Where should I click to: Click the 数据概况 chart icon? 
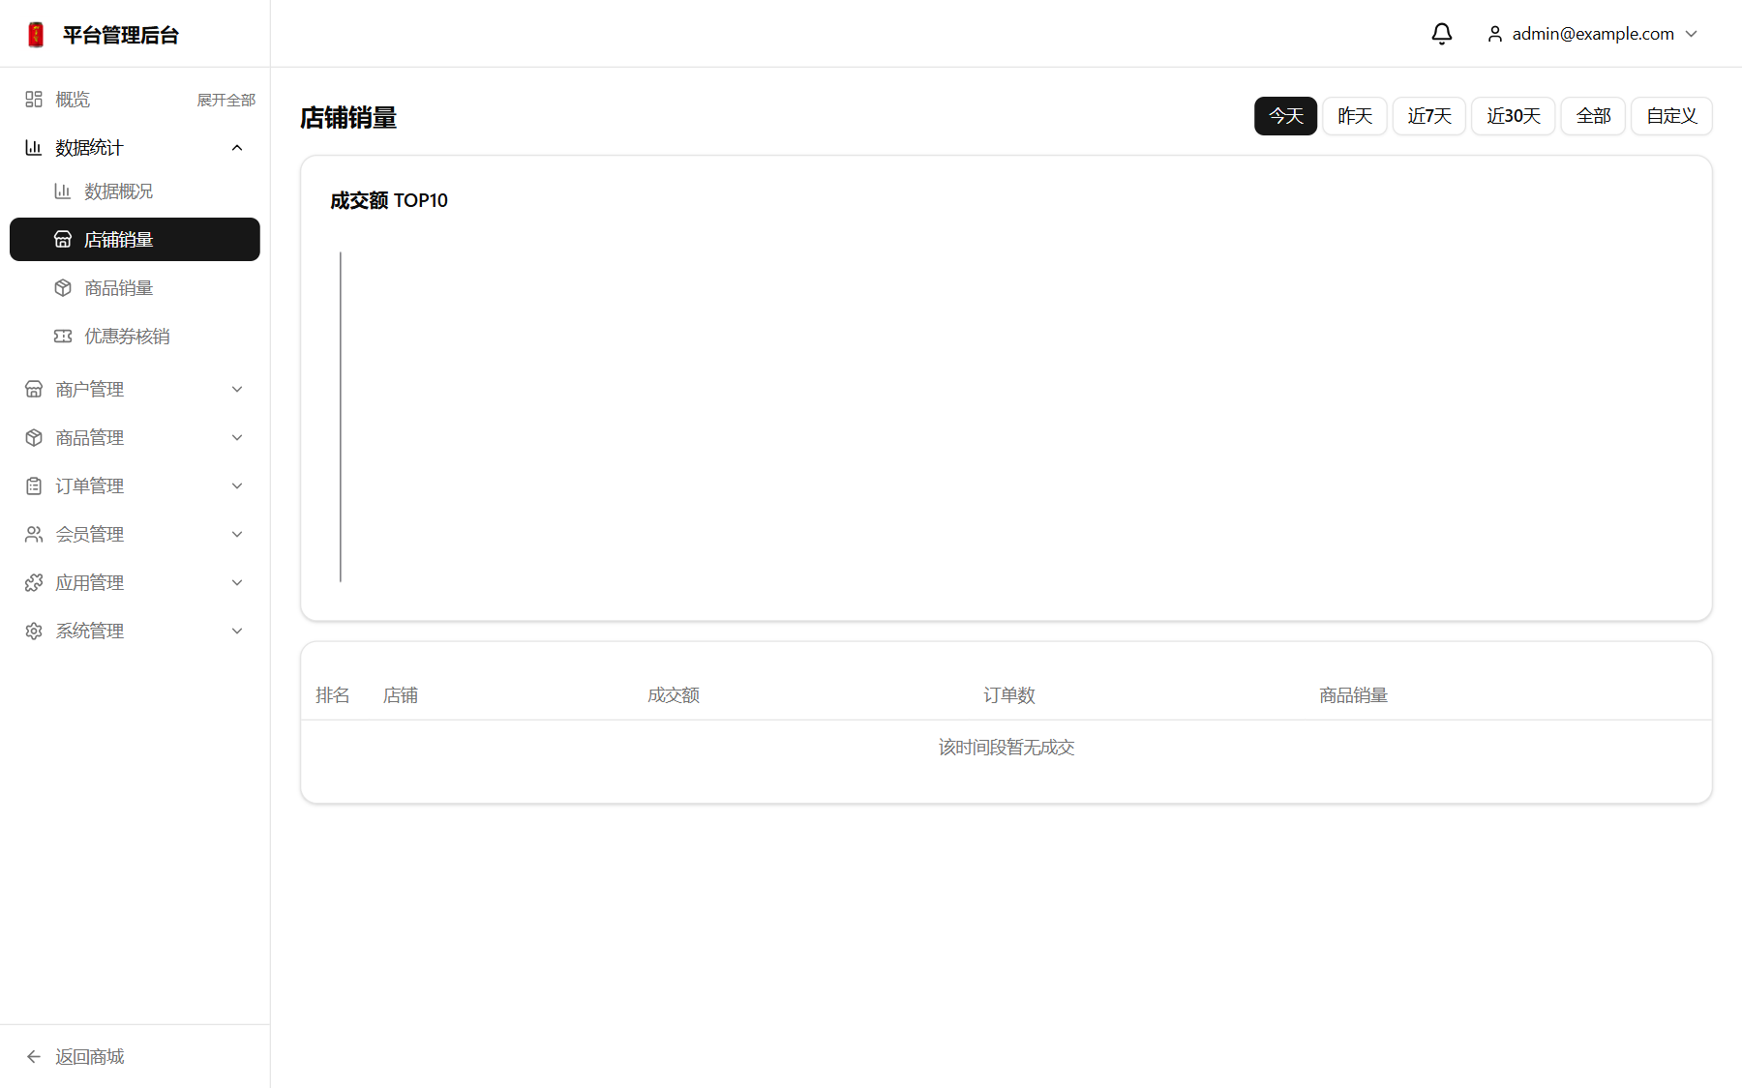(63, 191)
